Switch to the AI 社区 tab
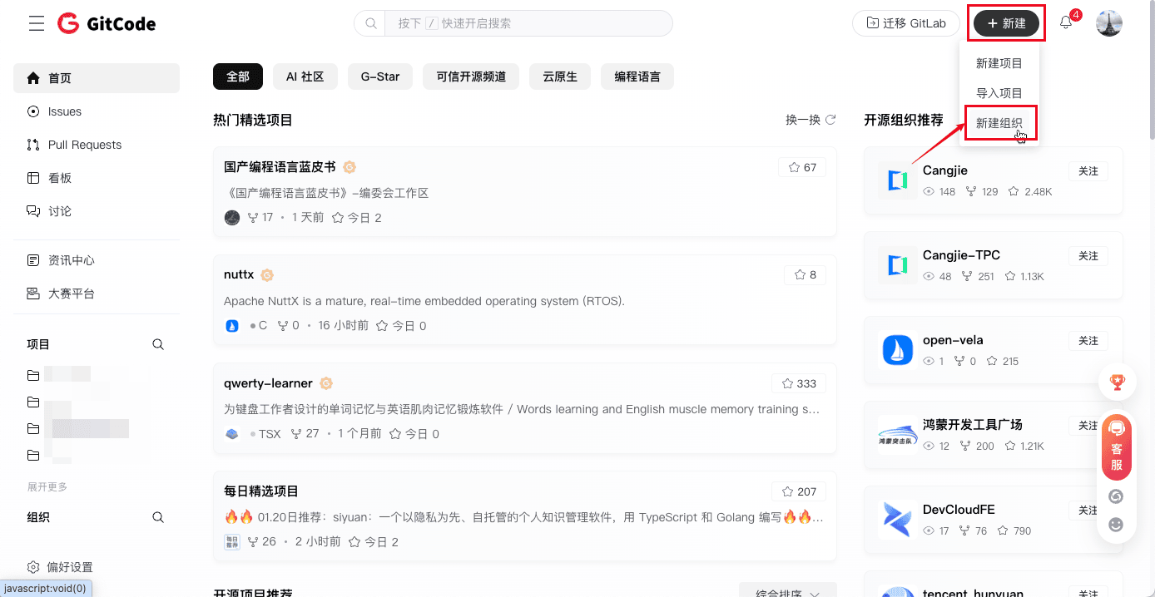The height and width of the screenshot is (597, 1155). [305, 76]
